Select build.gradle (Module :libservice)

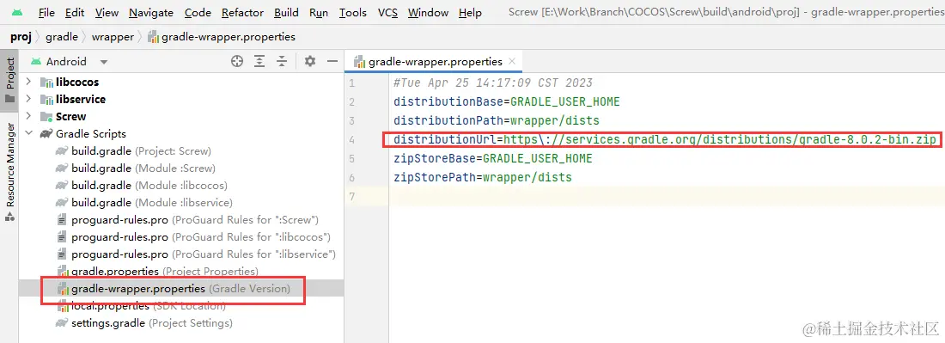point(152,203)
